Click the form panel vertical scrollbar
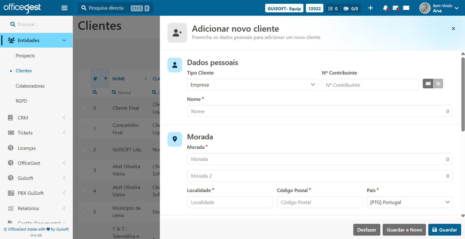 463,94
